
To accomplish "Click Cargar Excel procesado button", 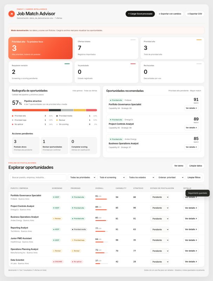I will coord(140,14).
